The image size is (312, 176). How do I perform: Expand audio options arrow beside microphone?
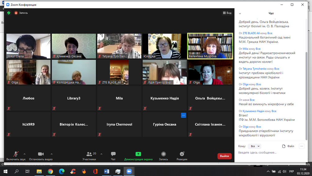click(25, 154)
